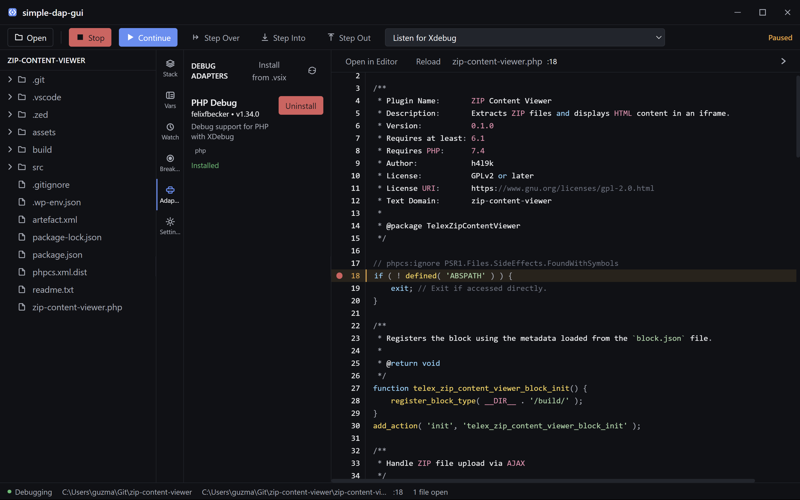Image resolution: width=800 pixels, height=500 pixels.
Task: Click the Open folder button
Action: pos(30,38)
